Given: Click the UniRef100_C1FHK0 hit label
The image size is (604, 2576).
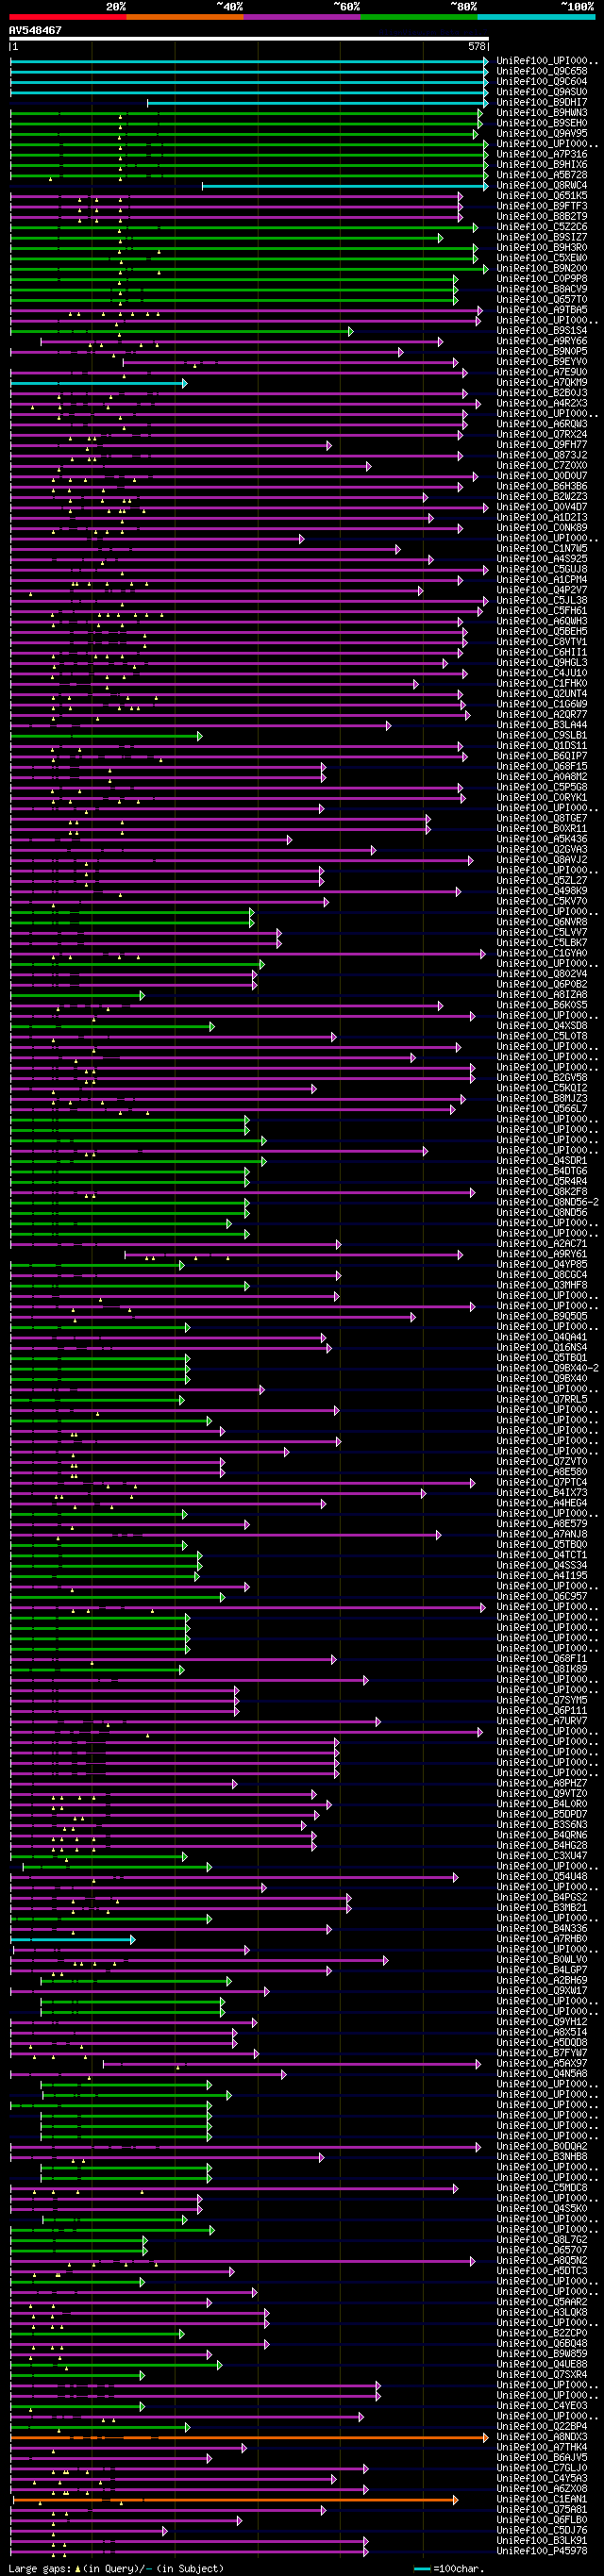Looking at the screenshot, I should tap(542, 683).
